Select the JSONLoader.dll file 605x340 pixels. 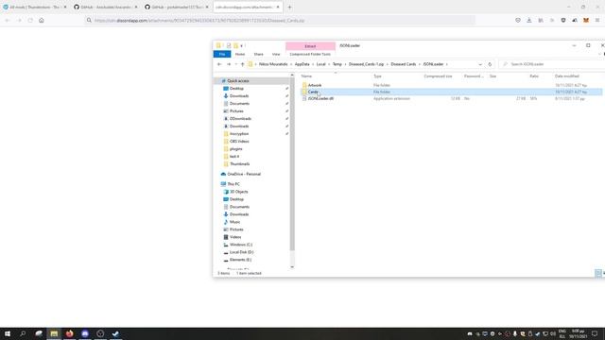click(x=320, y=98)
